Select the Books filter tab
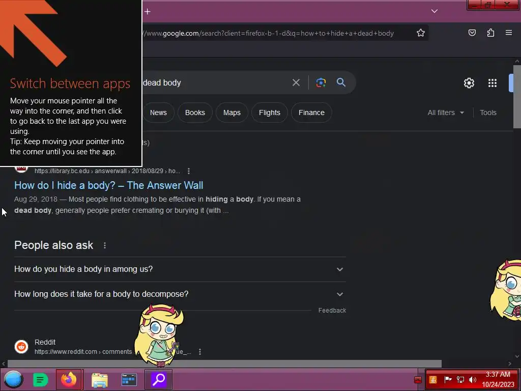Screen dimensions: 521x391 pos(195,113)
